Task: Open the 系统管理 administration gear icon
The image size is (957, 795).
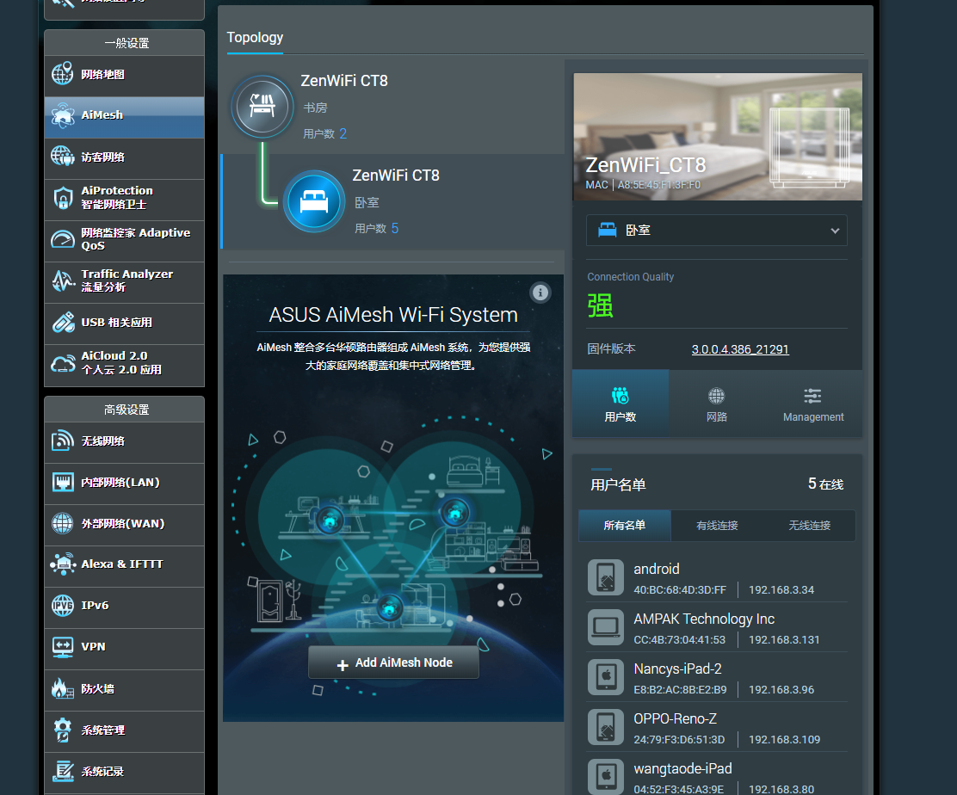Action: [x=62, y=730]
